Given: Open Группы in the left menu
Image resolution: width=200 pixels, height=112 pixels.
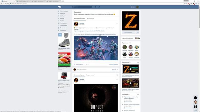Looking at the screenshot, I should (62, 21).
